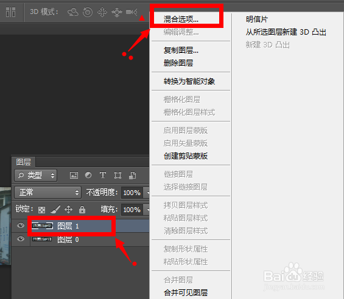Screen dimensions: 344x299
Task: Expand the 填充 fill arrow
Action: (147, 210)
